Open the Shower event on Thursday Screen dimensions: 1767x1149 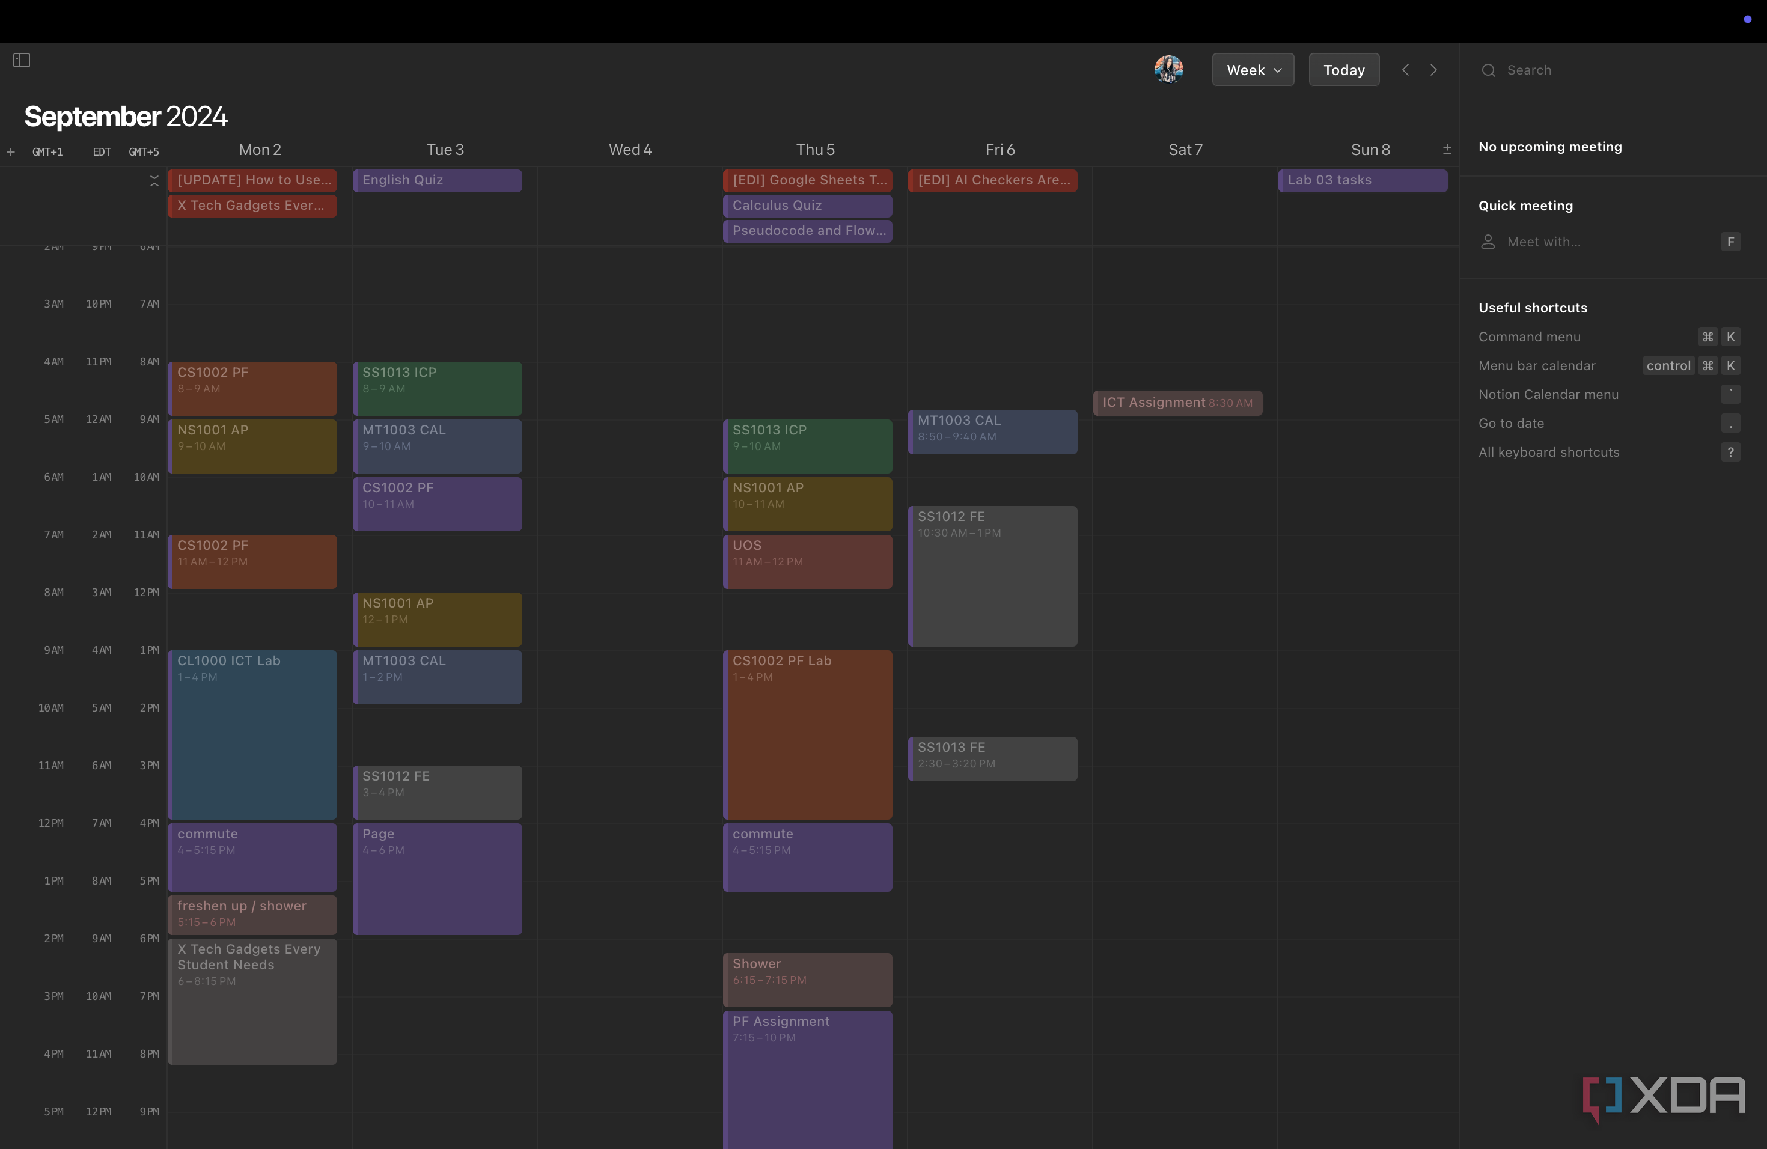tap(808, 980)
